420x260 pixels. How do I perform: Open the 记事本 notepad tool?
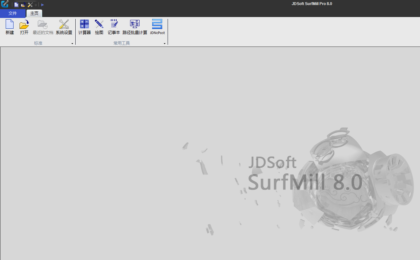point(114,27)
